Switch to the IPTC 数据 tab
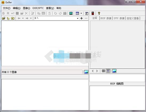This screenshot has height=112, width=146. tap(119, 18)
